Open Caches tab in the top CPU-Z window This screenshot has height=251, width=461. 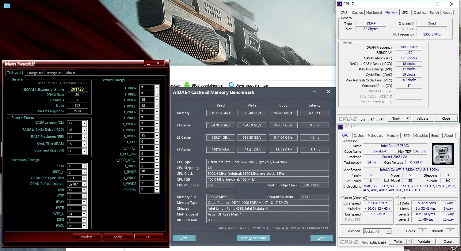(x=357, y=13)
